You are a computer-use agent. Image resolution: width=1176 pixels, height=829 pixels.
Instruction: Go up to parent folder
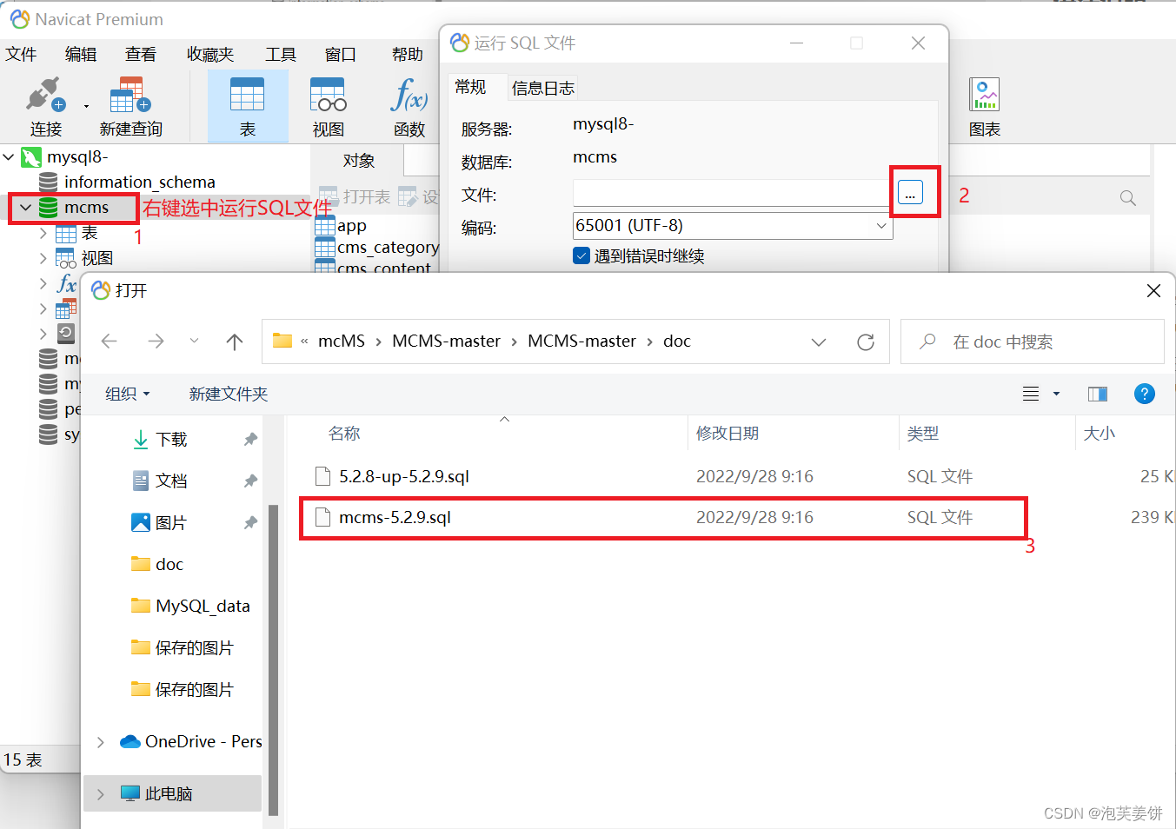[234, 341]
